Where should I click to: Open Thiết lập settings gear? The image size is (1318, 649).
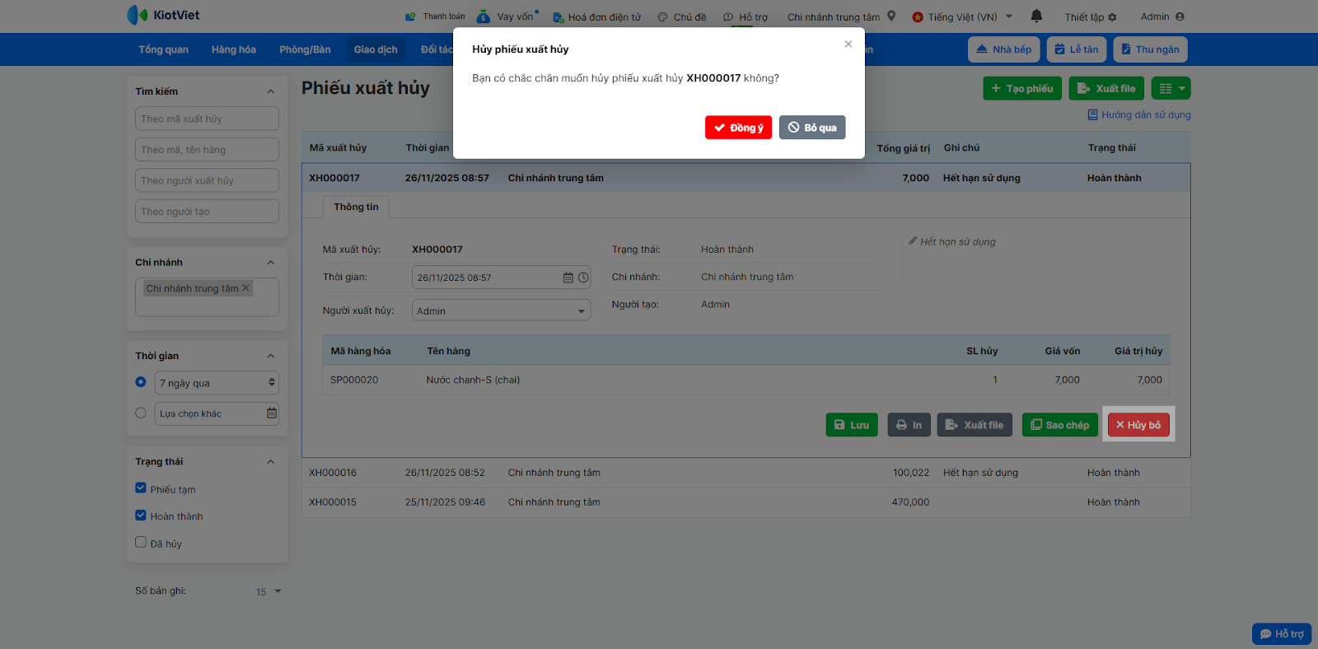click(1091, 16)
